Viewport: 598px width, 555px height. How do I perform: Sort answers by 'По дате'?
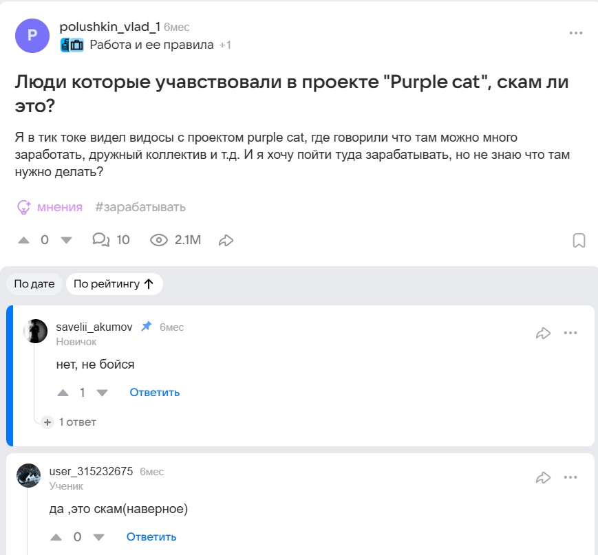tap(34, 284)
